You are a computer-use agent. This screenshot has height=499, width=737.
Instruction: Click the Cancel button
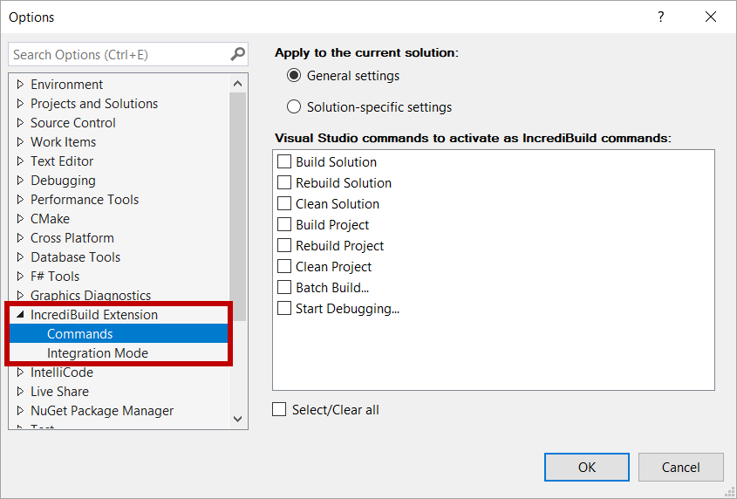[x=680, y=467]
